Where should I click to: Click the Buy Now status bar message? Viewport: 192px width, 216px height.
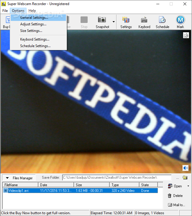pos(36,213)
